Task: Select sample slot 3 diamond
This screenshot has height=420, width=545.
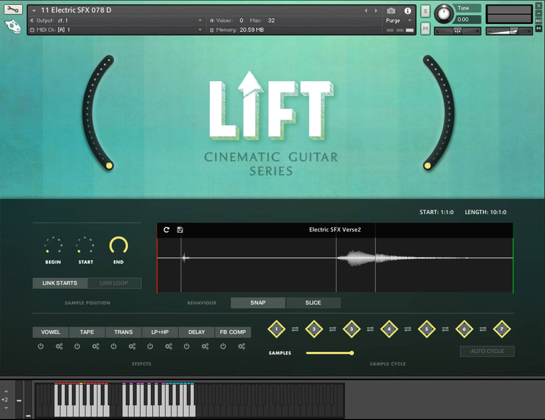Action: (x=351, y=329)
